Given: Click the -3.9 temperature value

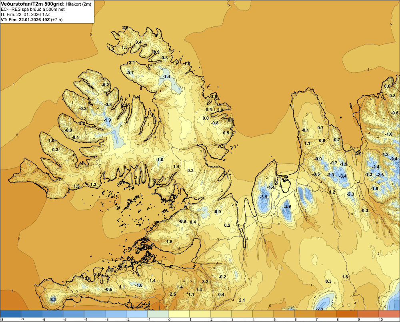Looking at the screenshot, I should (264, 197).
